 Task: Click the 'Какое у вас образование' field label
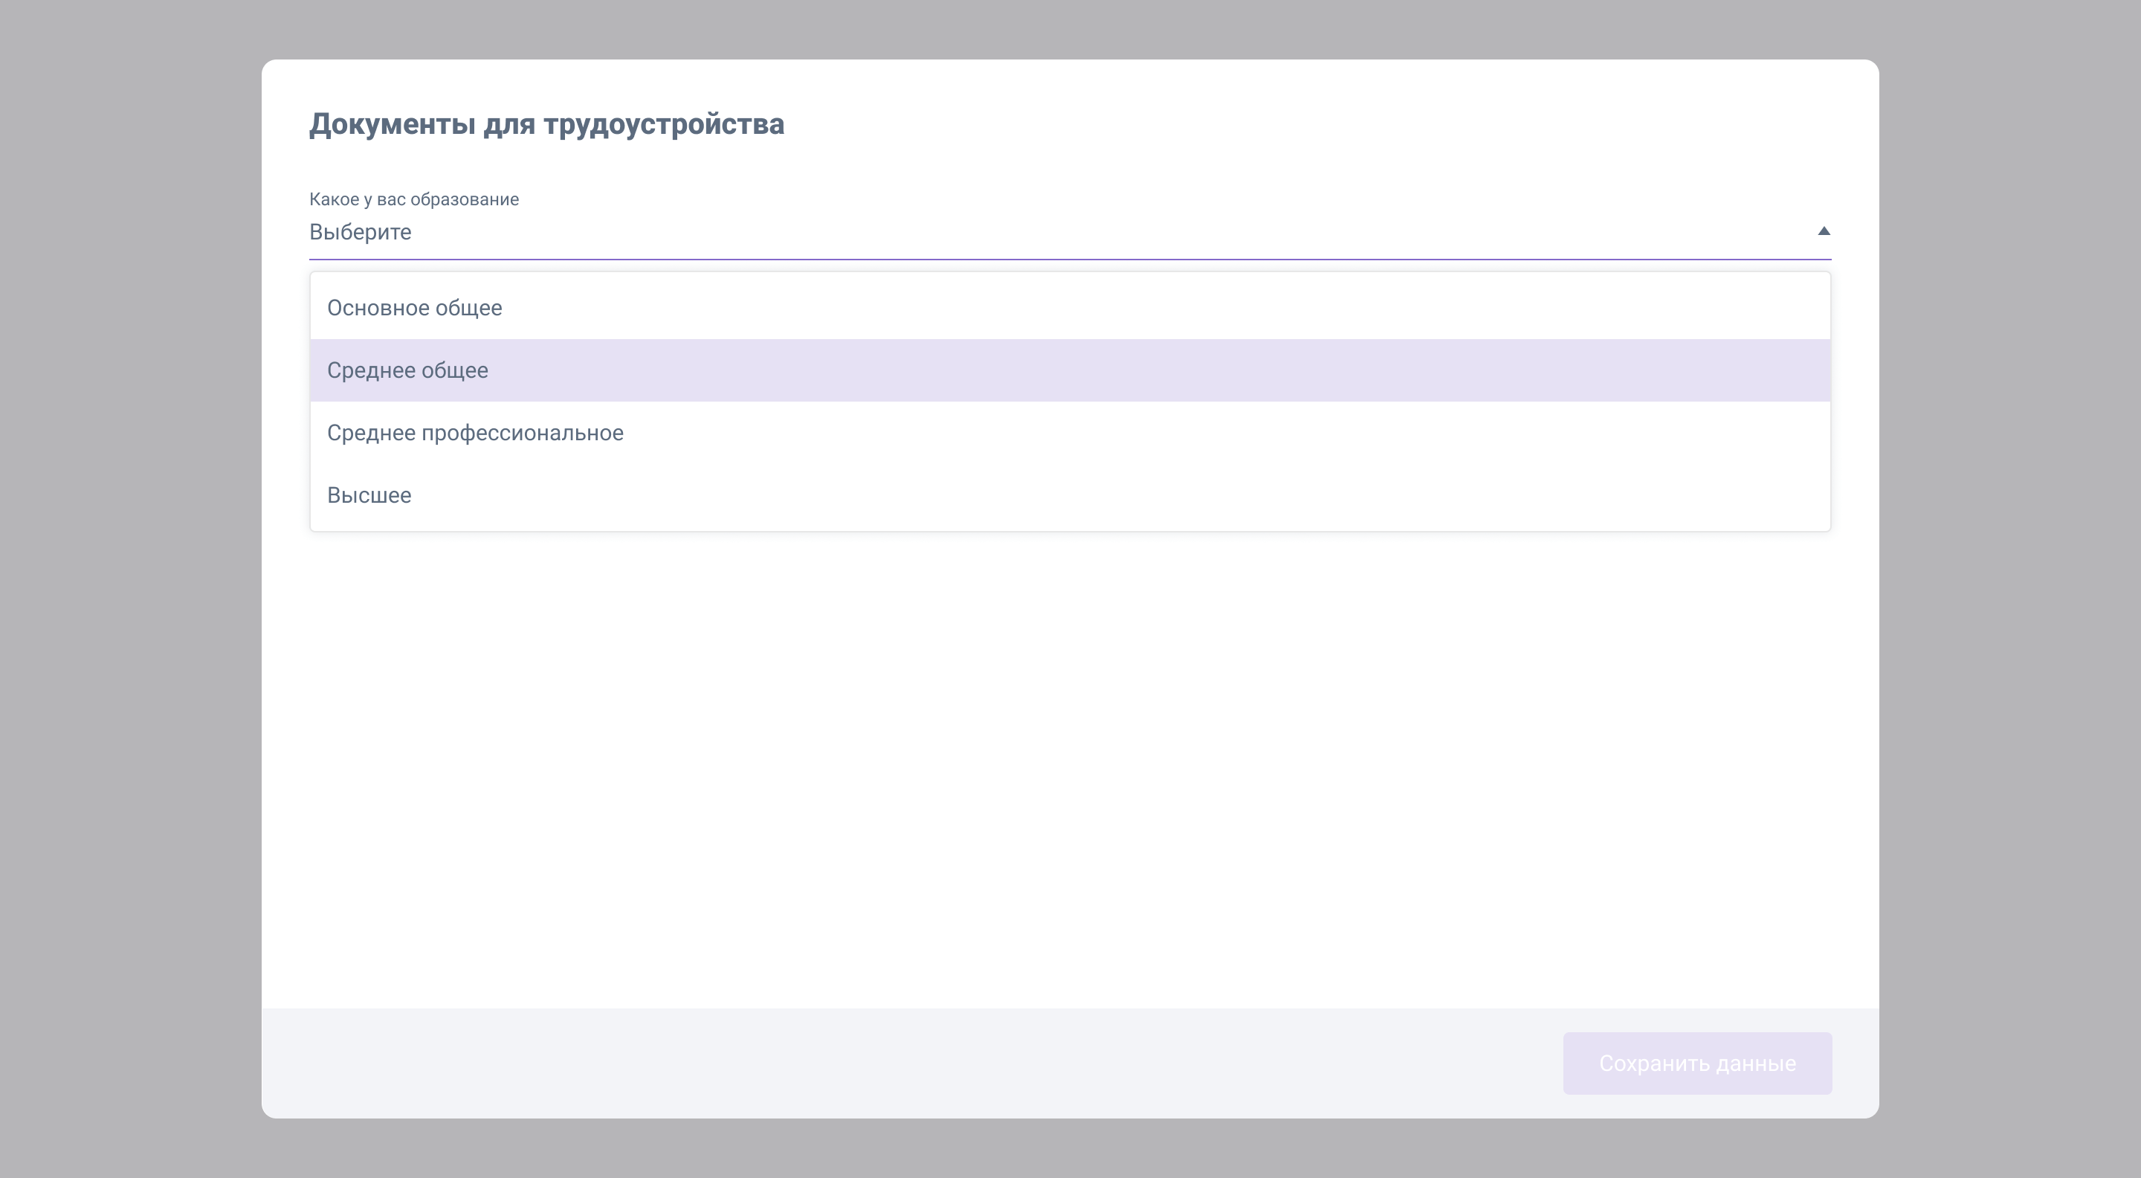[414, 199]
